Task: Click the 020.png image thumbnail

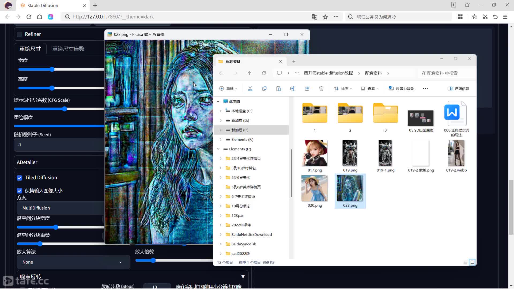Action: 314,189
